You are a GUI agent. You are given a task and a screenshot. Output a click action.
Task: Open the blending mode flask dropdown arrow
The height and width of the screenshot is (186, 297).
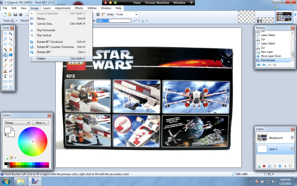[x=147, y=21]
